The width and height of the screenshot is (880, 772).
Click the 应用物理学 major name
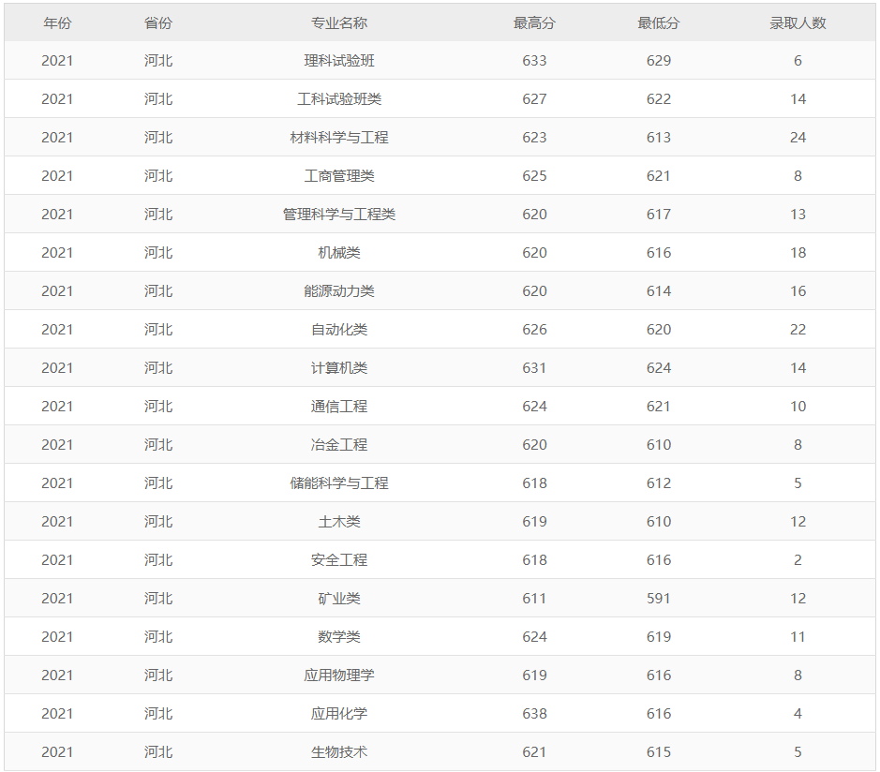[339, 675]
